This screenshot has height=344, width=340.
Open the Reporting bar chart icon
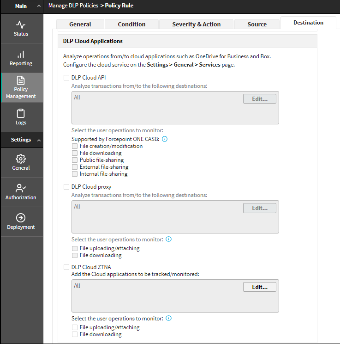point(21,55)
